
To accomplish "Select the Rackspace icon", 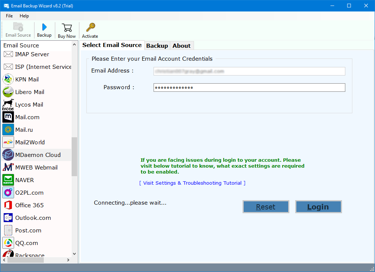I will tap(8, 253).
